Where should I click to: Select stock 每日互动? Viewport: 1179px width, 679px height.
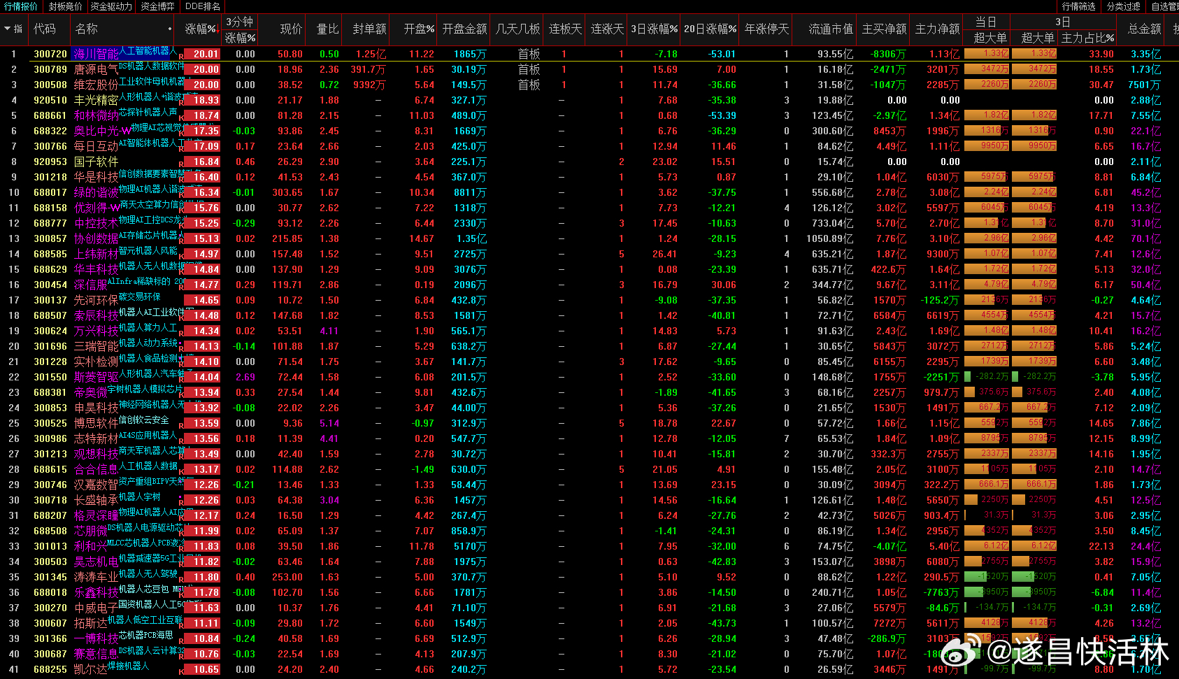tap(97, 146)
